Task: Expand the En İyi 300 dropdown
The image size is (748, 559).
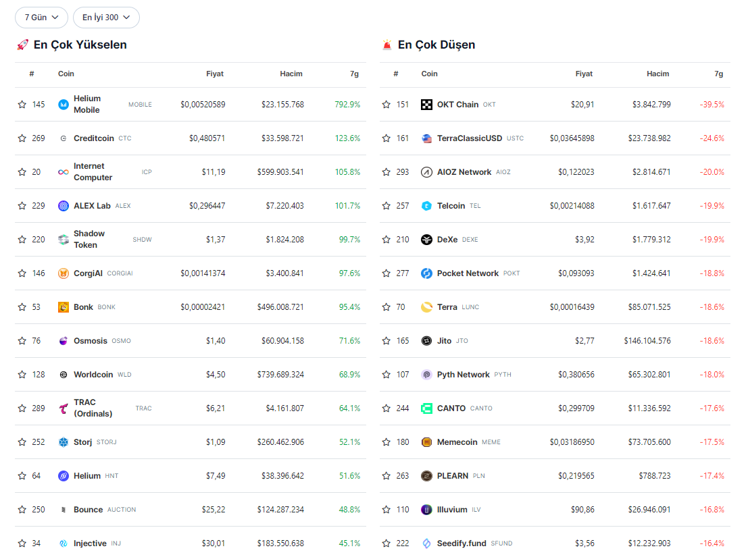Action: pos(106,18)
